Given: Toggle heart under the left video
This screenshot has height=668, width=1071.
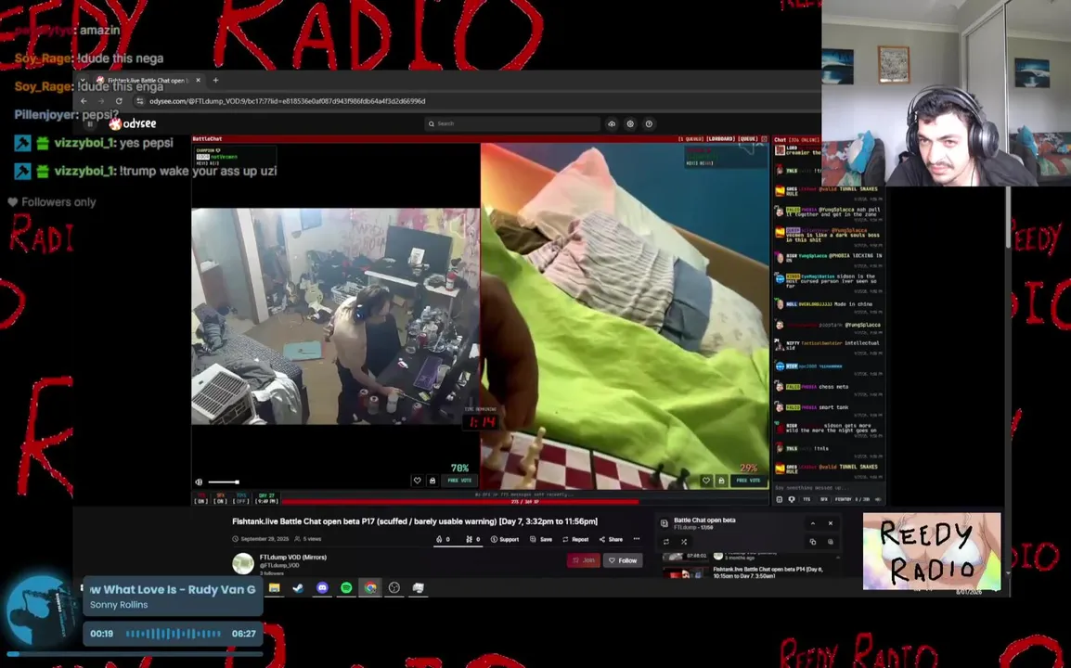Looking at the screenshot, I should (418, 481).
